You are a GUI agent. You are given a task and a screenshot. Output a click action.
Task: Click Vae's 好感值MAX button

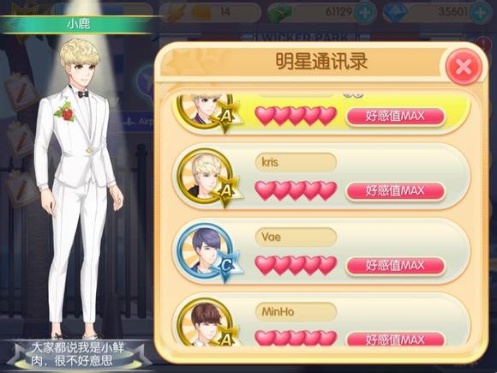[x=395, y=266]
